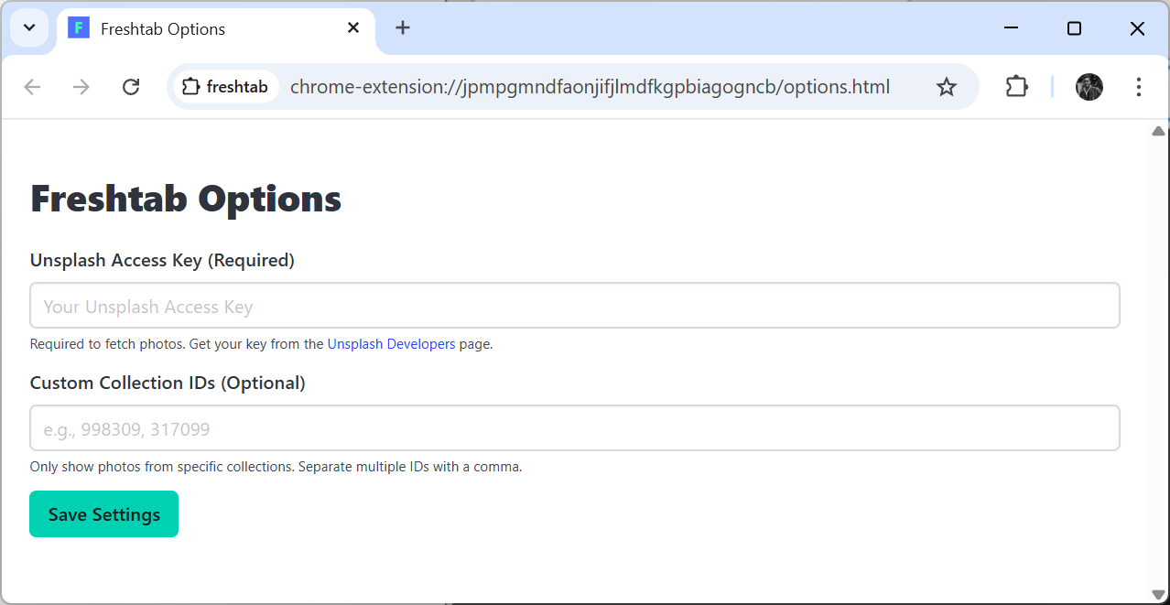Click the Save Settings button
The height and width of the screenshot is (605, 1170).
tap(103, 513)
